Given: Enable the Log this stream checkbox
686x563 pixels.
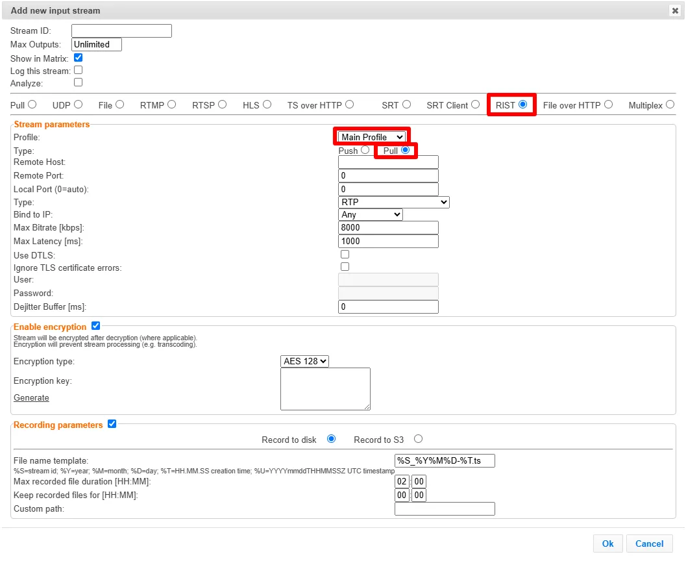Looking at the screenshot, I should coord(79,70).
